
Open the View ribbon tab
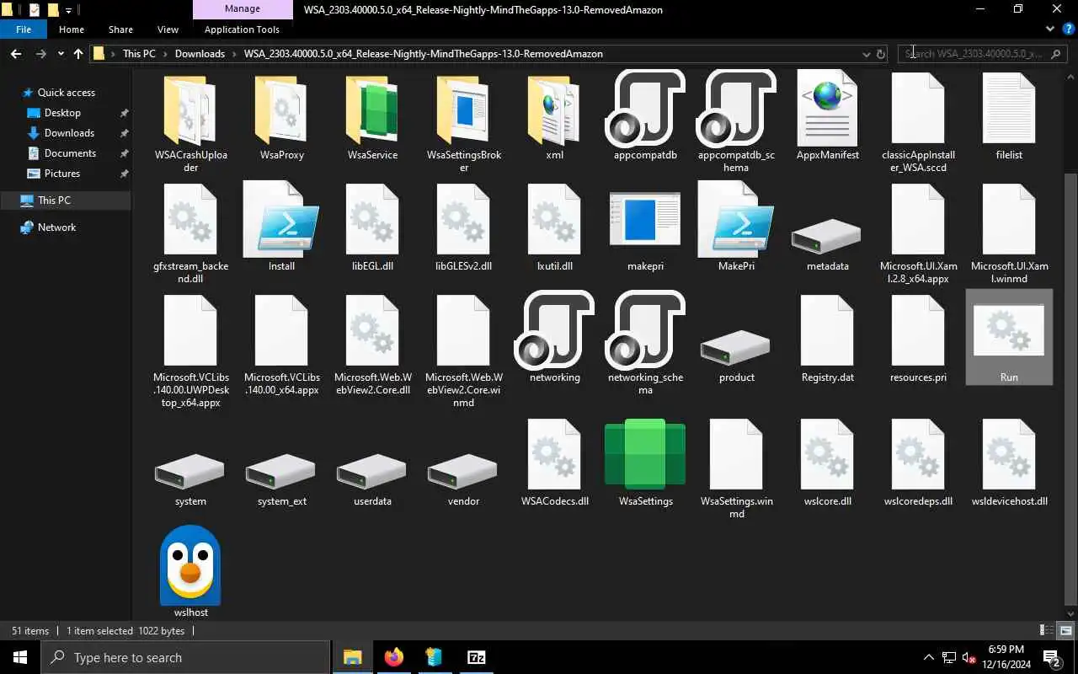(168, 29)
